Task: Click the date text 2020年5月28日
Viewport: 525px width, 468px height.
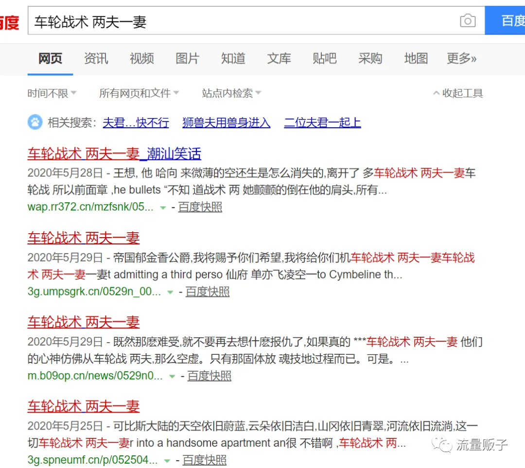Action: tap(65, 173)
